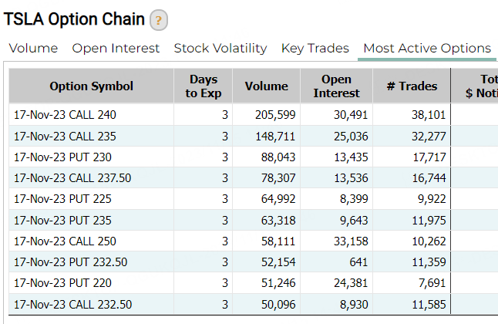Sort by Option Symbol column header
This screenshot has height=324, width=498.
click(x=91, y=86)
